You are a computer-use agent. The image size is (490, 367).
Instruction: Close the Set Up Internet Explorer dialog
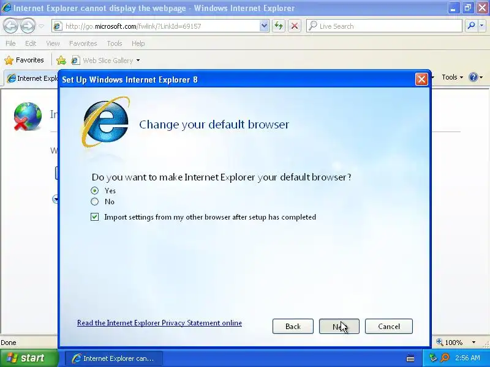coord(421,80)
